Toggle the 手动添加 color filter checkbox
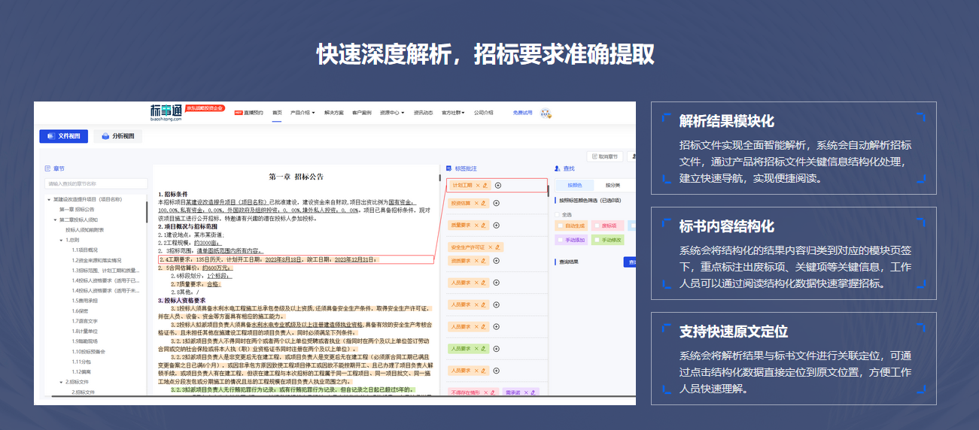The width and height of the screenshot is (979, 430). (x=559, y=241)
